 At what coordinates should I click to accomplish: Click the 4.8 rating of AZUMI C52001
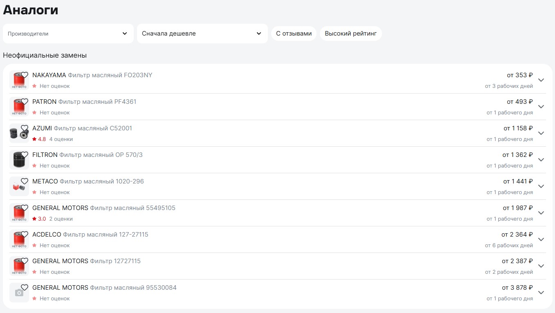(39, 139)
